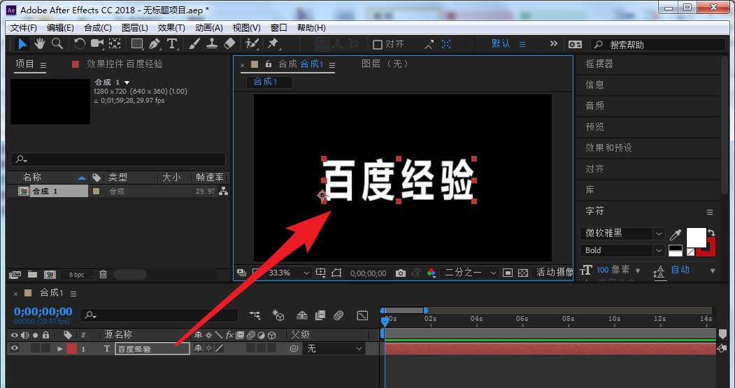
Task: Click the white fill color swatch
Action: (696, 237)
